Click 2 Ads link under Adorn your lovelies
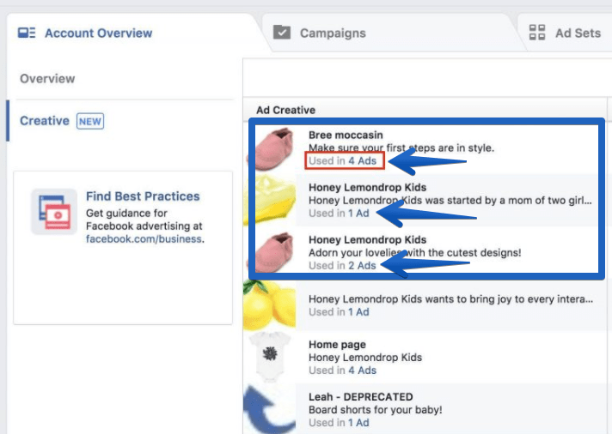 tap(362, 265)
